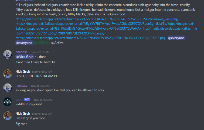Open the long 7days.gif external link
The height and width of the screenshot is (130, 204).
pos(106,29)
